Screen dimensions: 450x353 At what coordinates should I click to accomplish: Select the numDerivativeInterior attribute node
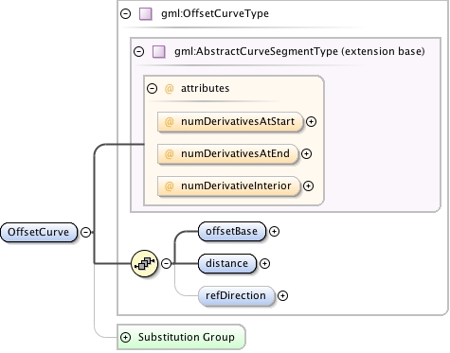[x=228, y=186]
